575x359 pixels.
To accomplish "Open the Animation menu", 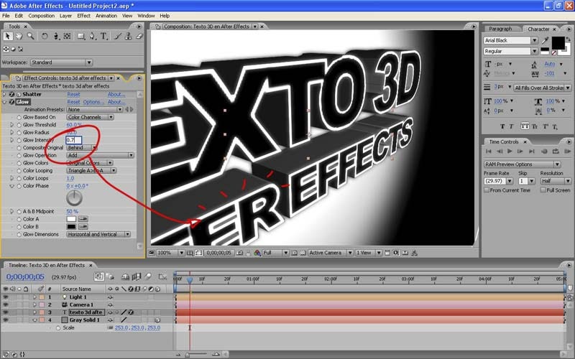I will pos(106,16).
